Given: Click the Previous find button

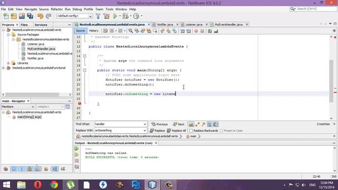Looking at the screenshot, I should (159, 125).
